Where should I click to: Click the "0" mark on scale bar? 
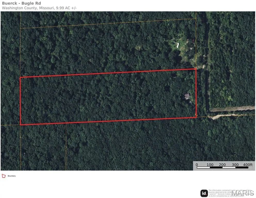(x=197, y=165)
